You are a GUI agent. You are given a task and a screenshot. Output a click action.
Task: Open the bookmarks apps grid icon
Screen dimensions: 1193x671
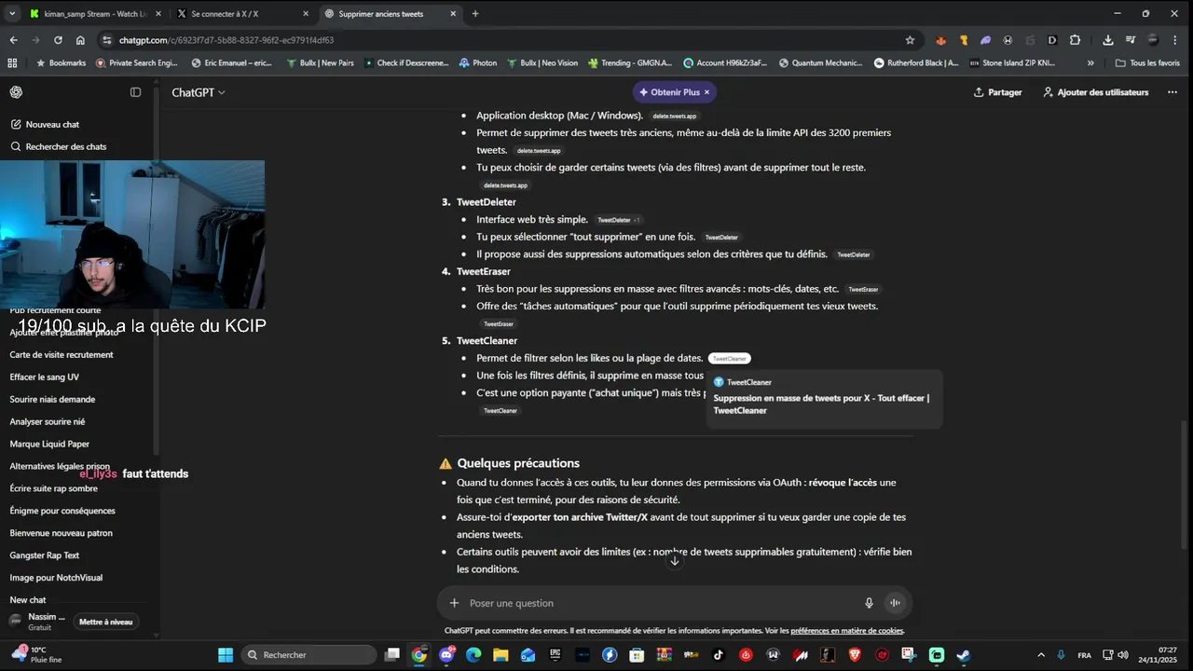click(x=12, y=63)
